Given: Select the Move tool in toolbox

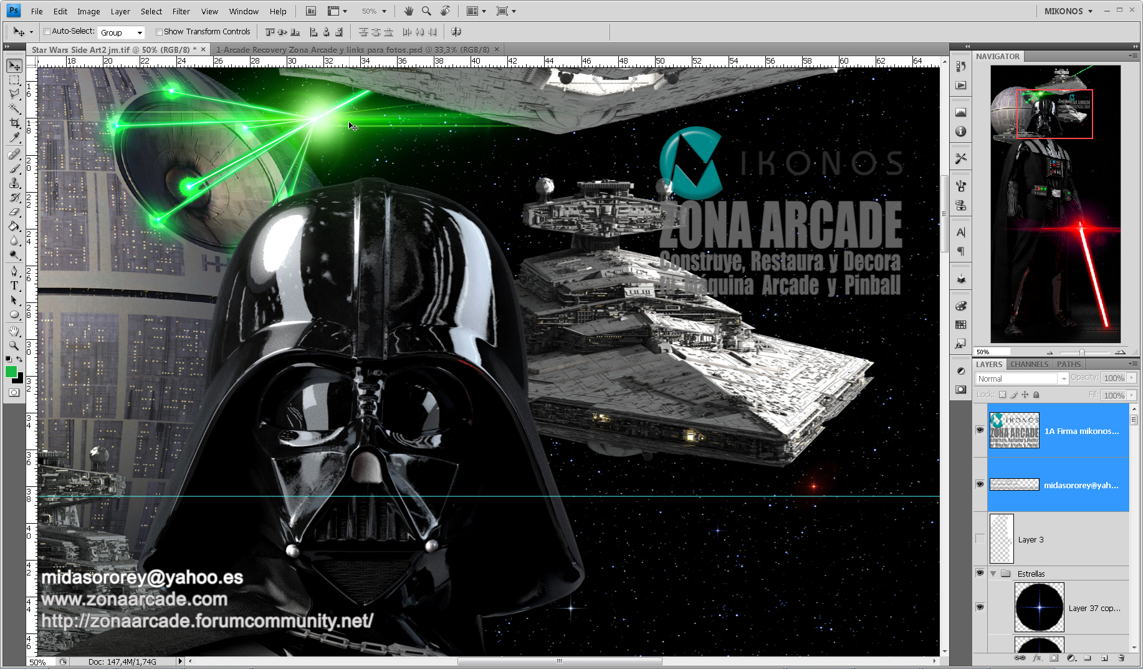Looking at the screenshot, I should tap(14, 66).
